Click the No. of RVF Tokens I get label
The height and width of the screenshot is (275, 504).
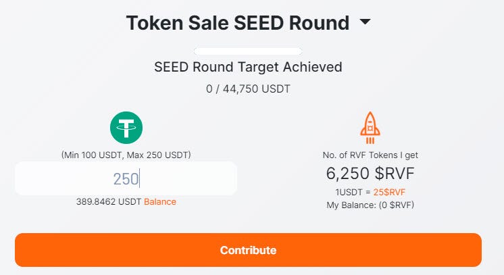click(x=370, y=155)
